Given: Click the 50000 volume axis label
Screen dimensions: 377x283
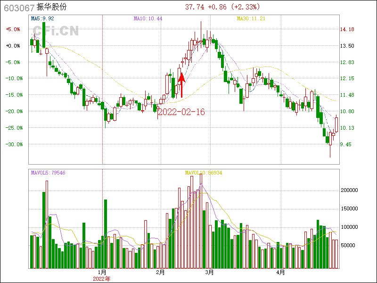Looking at the screenshot, I should click(x=348, y=245).
